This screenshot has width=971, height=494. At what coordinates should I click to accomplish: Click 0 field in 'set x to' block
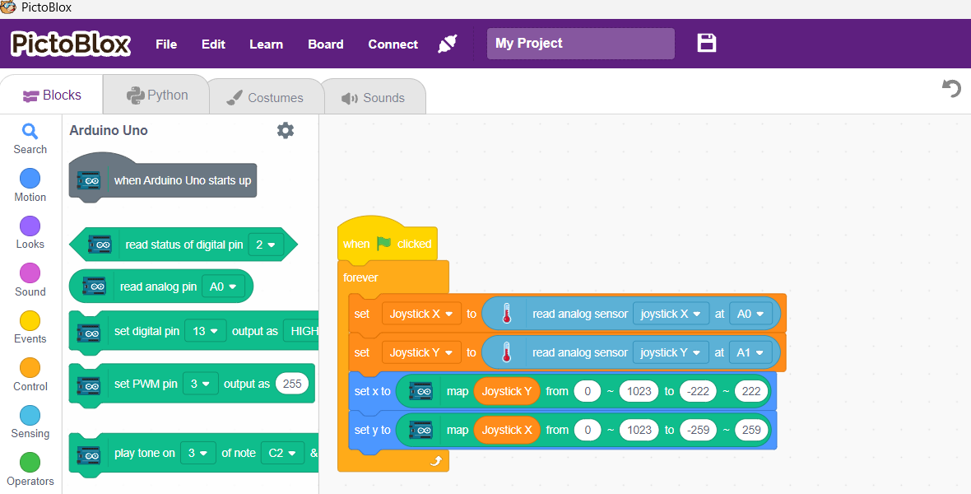pyautogui.click(x=587, y=391)
